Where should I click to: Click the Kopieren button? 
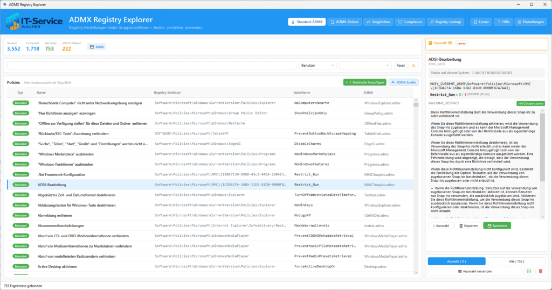click(468, 225)
